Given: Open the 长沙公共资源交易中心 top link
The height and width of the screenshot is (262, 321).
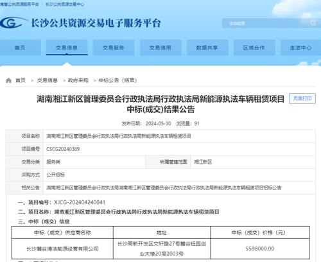Looking at the screenshot, I should click(65, 4).
